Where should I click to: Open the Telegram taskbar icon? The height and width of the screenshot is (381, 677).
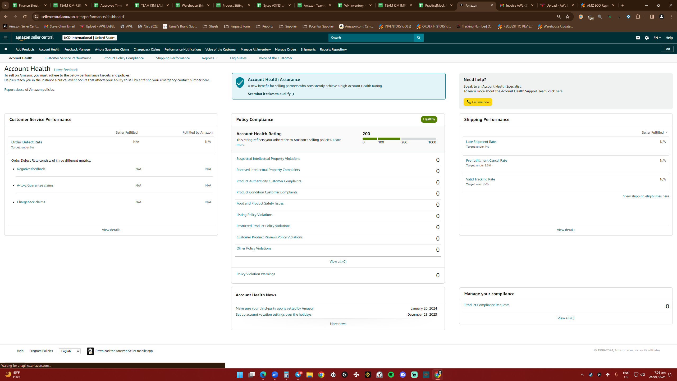[298, 375]
